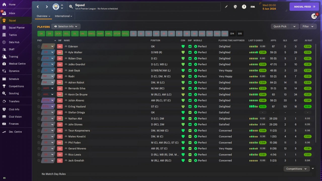
Task: Toggle the selection circle for Kevin De Bruyne
Action: point(39,95)
